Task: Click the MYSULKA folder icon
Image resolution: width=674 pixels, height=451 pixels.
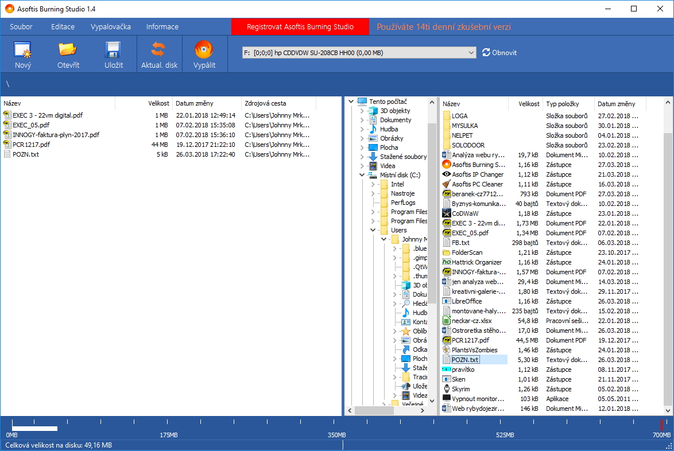Action: click(447, 126)
